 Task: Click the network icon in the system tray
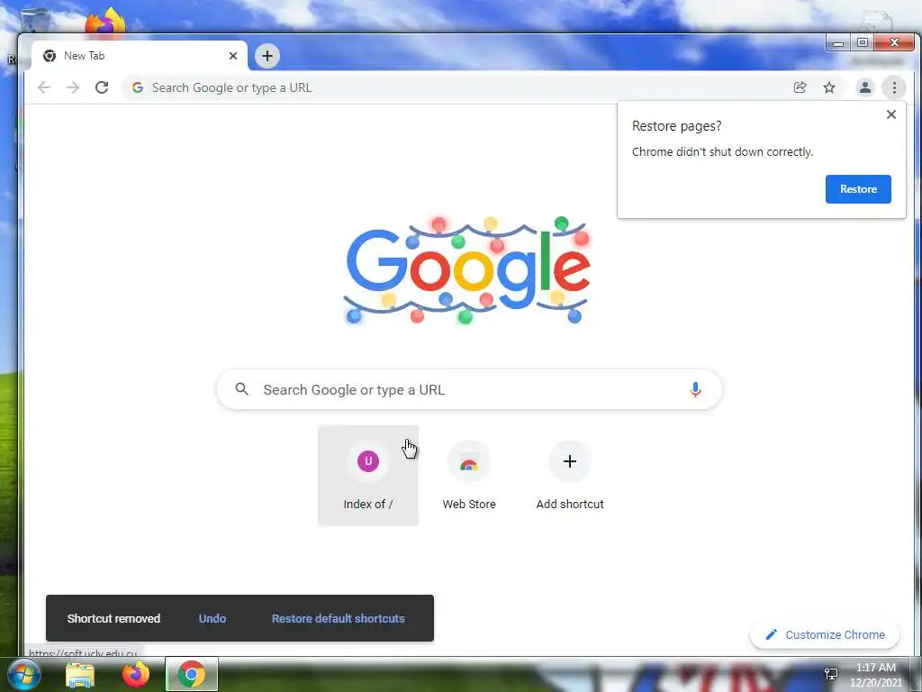[831, 674]
